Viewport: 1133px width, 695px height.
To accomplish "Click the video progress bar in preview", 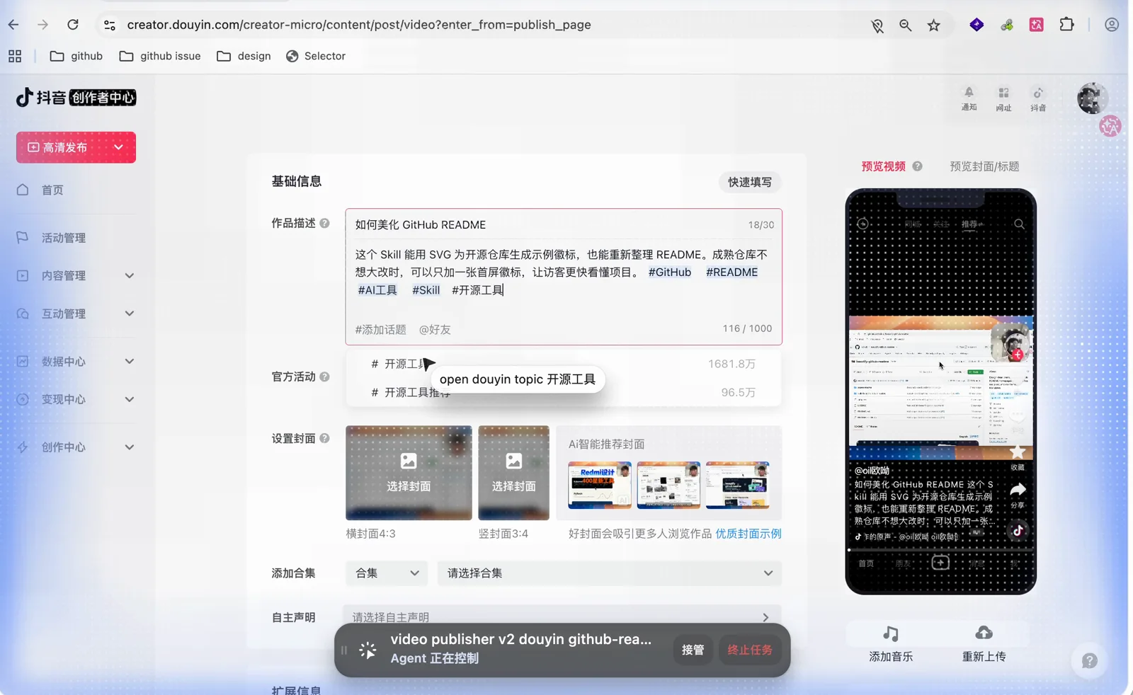I will coord(940,549).
